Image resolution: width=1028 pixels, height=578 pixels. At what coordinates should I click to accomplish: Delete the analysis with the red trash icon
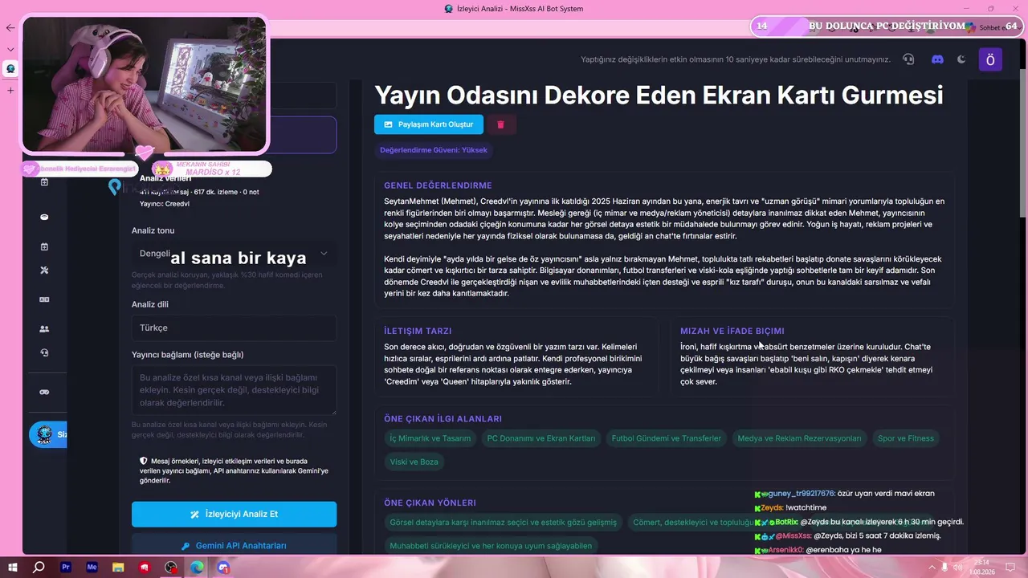tap(500, 124)
